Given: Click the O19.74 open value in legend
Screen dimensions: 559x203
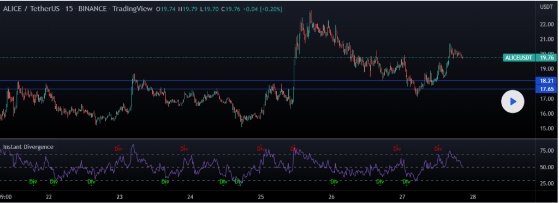Looking at the screenshot, I should tap(166, 10).
